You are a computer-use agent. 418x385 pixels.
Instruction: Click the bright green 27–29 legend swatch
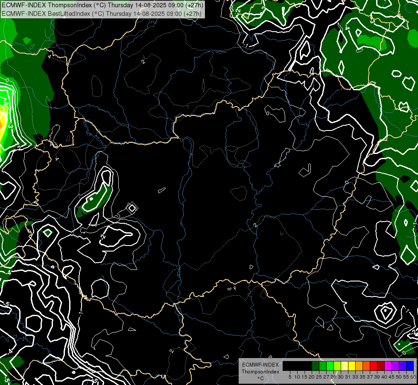click(330, 366)
